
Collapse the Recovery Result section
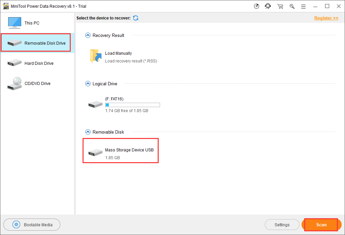click(88, 35)
